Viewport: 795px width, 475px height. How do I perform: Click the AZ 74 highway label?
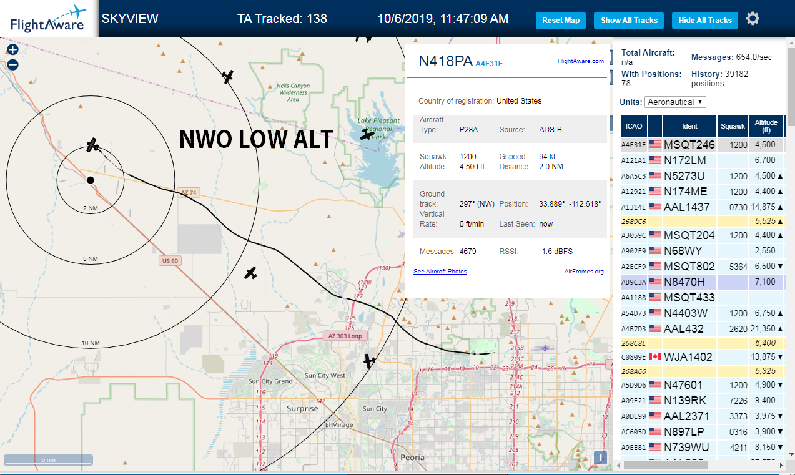click(x=188, y=193)
